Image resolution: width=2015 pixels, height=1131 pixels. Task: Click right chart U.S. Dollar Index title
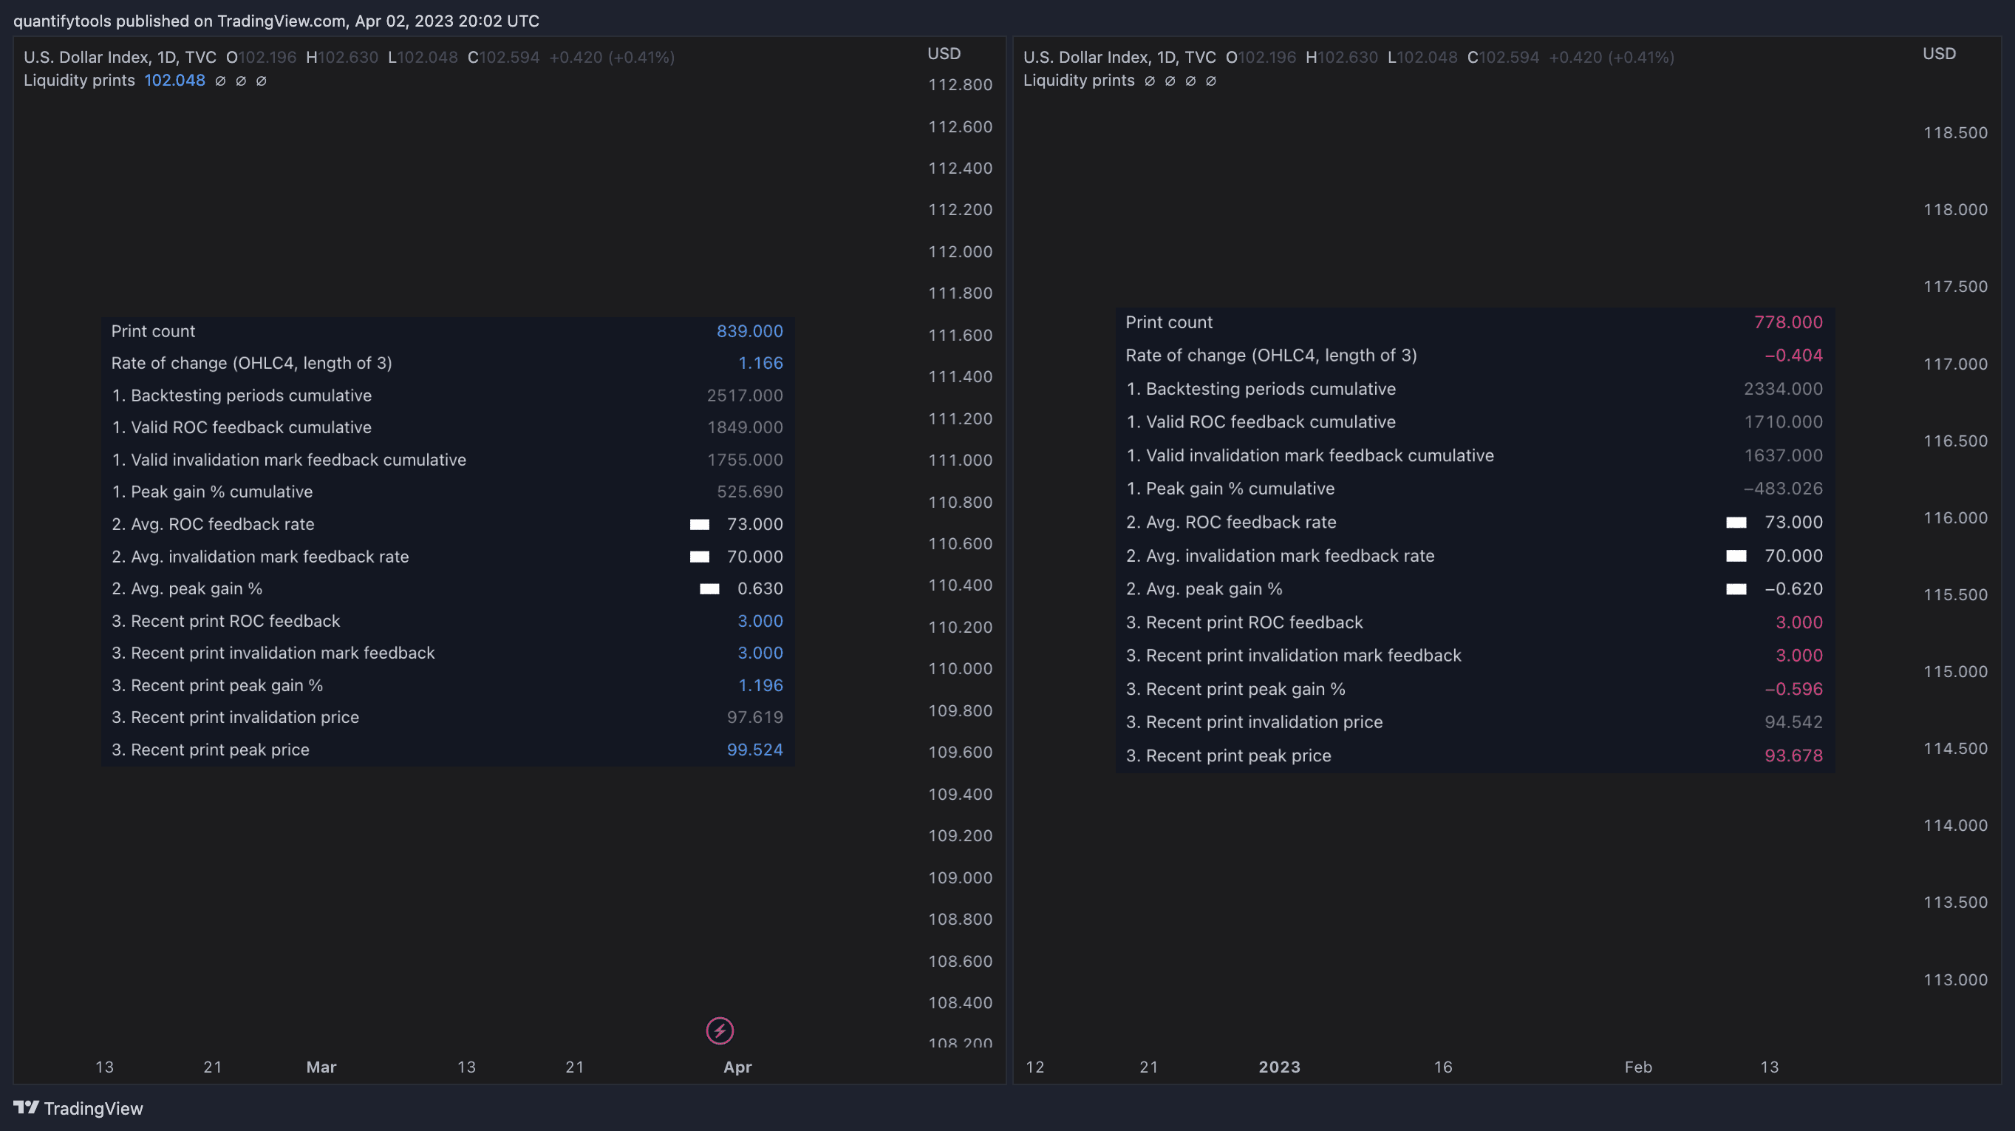point(1119,57)
